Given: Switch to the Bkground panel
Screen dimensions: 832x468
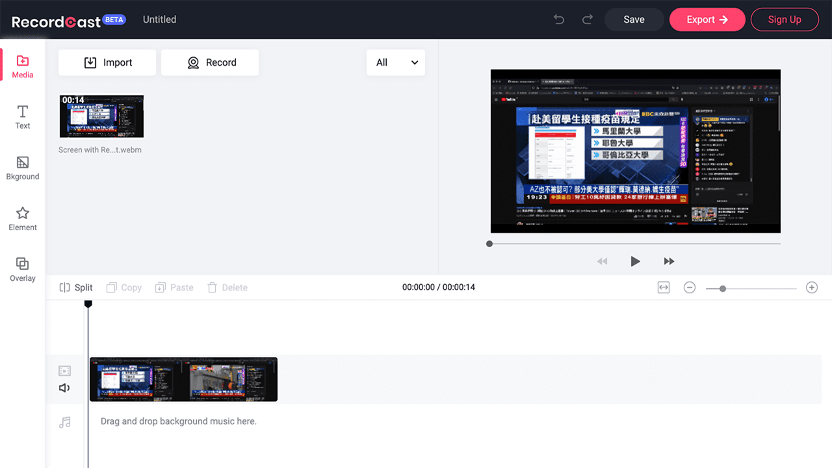Looking at the screenshot, I should click(22, 168).
